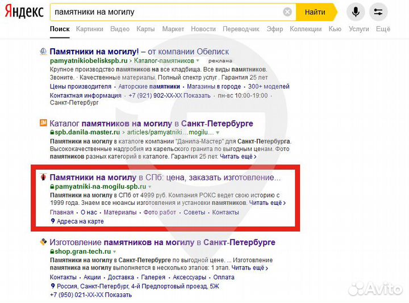
Task: Select the Поиск tab
Action: (x=60, y=29)
